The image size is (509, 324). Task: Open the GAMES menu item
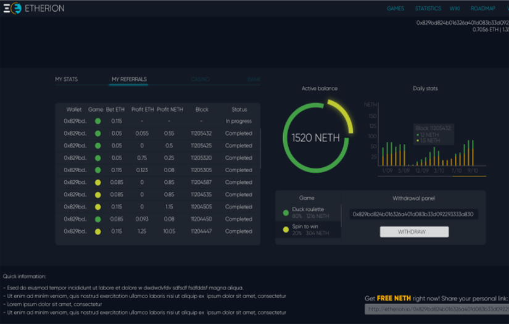tap(395, 9)
